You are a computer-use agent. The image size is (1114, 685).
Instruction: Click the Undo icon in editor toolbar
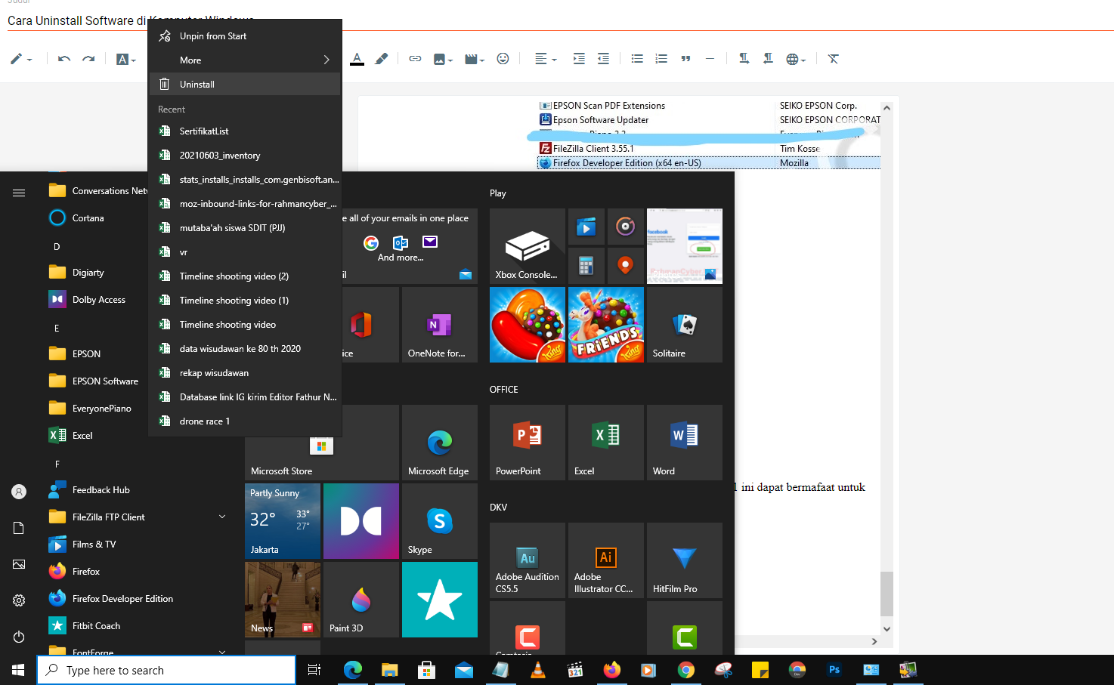point(64,59)
